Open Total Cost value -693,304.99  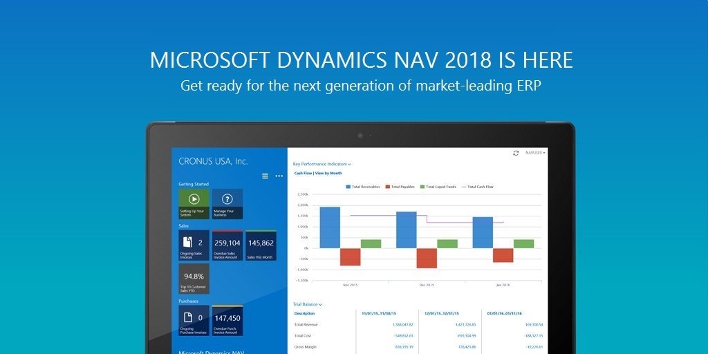click(x=467, y=336)
